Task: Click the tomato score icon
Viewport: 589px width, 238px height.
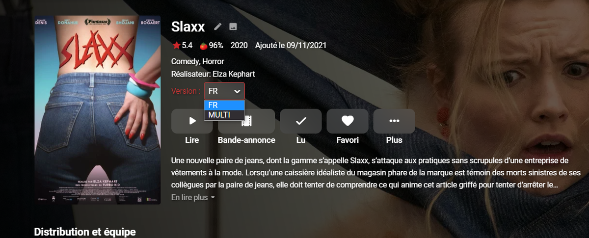Action: pyautogui.click(x=203, y=46)
